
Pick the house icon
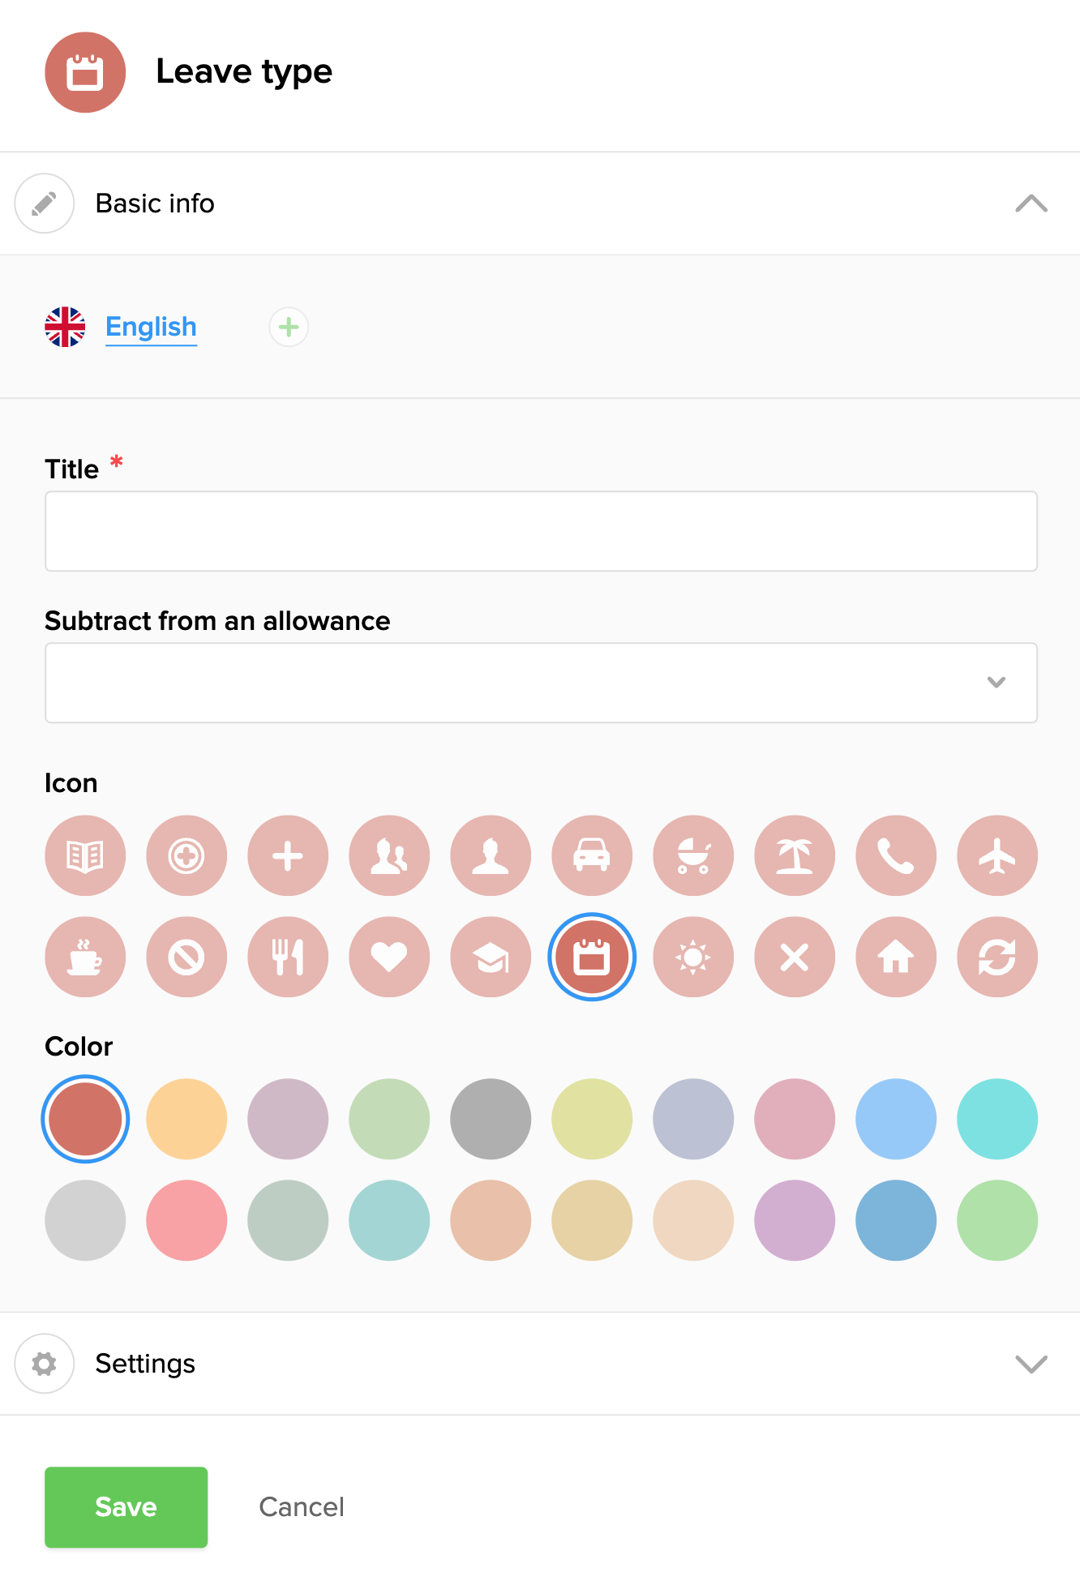[x=896, y=957]
